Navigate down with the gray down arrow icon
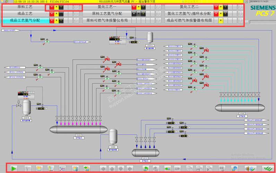 (121, 169)
